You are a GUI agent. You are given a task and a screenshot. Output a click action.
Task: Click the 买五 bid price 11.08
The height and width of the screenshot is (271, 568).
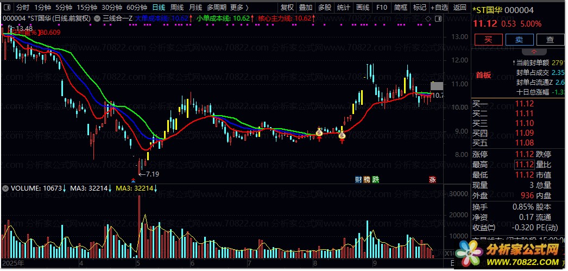(x=525, y=143)
